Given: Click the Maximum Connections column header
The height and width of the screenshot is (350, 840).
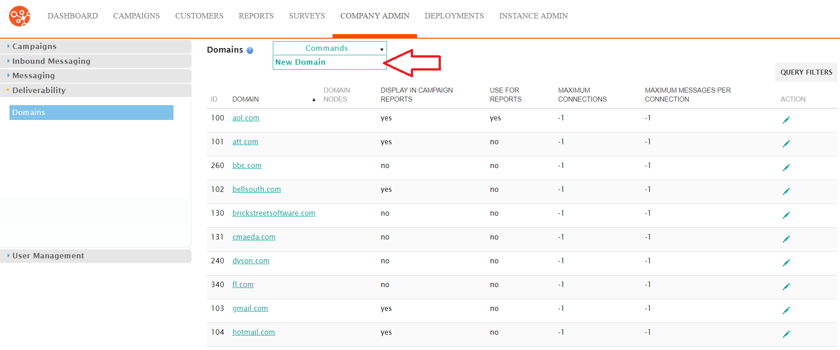Looking at the screenshot, I should (582, 95).
